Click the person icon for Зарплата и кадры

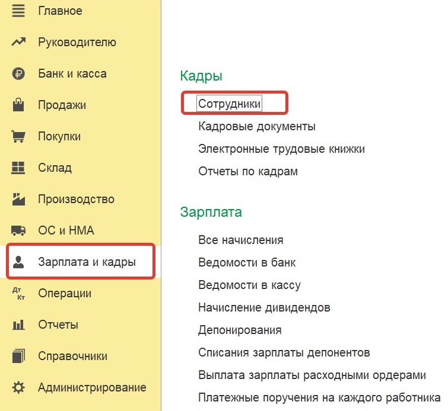coord(18,262)
